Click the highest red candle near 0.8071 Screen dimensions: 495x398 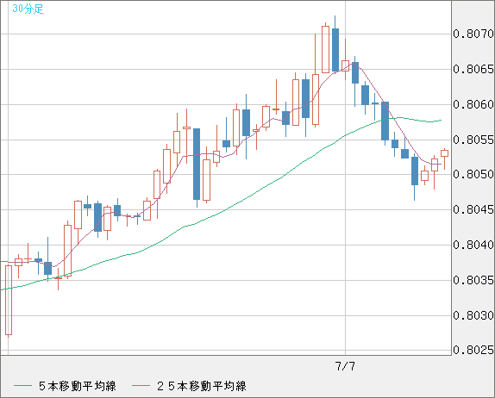pos(325,49)
